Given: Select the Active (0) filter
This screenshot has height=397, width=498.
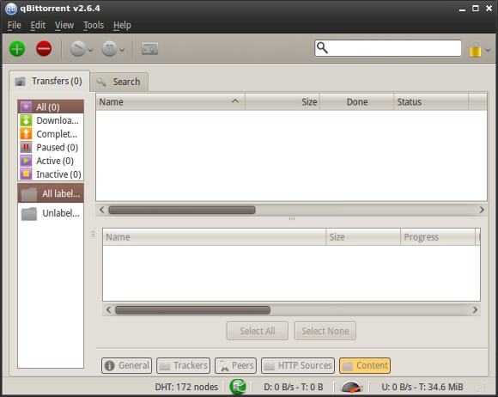Looking at the screenshot, I should tap(51, 161).
